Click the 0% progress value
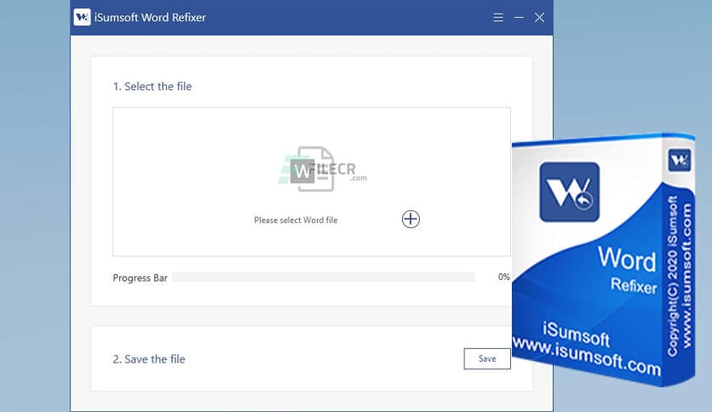Screen dimensions: 712x412 [x=503, y=277]
